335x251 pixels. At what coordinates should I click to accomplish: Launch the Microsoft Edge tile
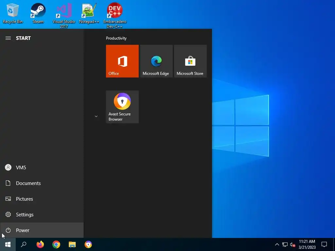click(x=156, y=61)
